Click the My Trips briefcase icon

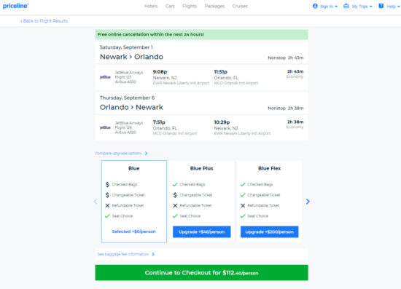coord(346,6)
